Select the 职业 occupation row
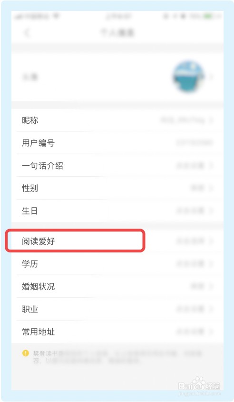 tap(117, 309)
